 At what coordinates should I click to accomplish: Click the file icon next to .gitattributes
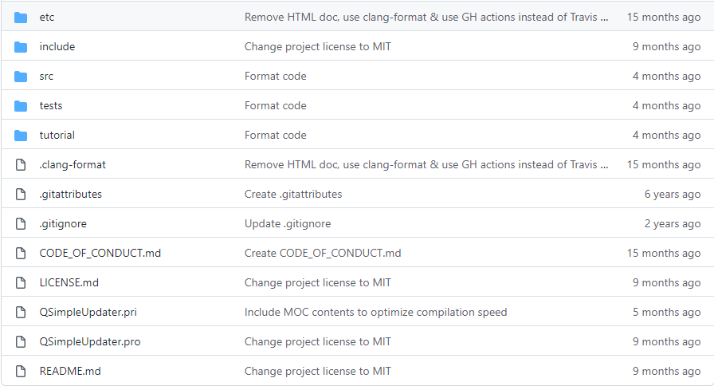point(21,194)
